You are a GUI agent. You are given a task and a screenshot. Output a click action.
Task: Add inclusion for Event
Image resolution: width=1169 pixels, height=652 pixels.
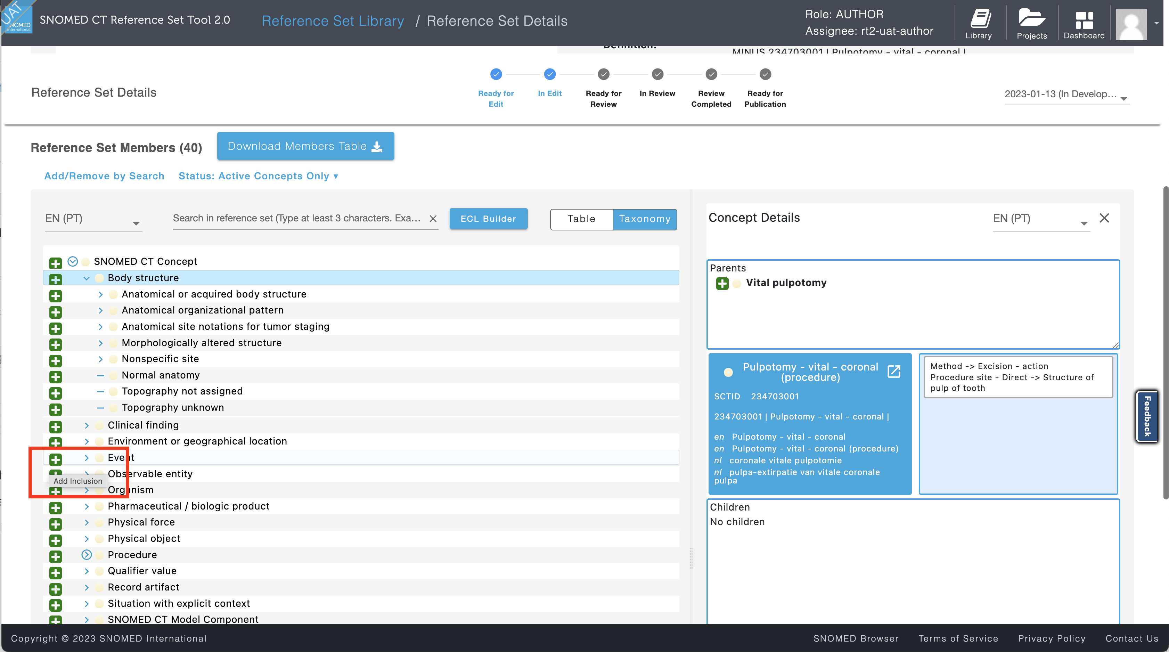55,459
